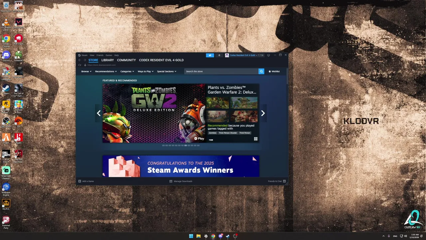Screen dimensions: 426x240
Task: Launch EA app desktop shortcut
Action: coord(19,122)
